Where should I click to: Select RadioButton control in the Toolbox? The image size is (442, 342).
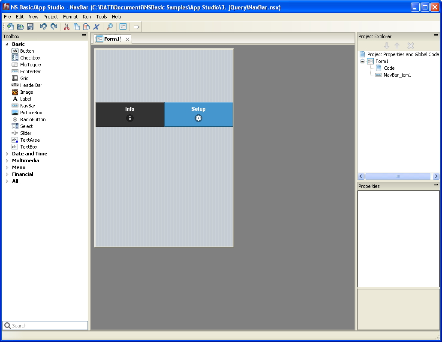point(33,119)
